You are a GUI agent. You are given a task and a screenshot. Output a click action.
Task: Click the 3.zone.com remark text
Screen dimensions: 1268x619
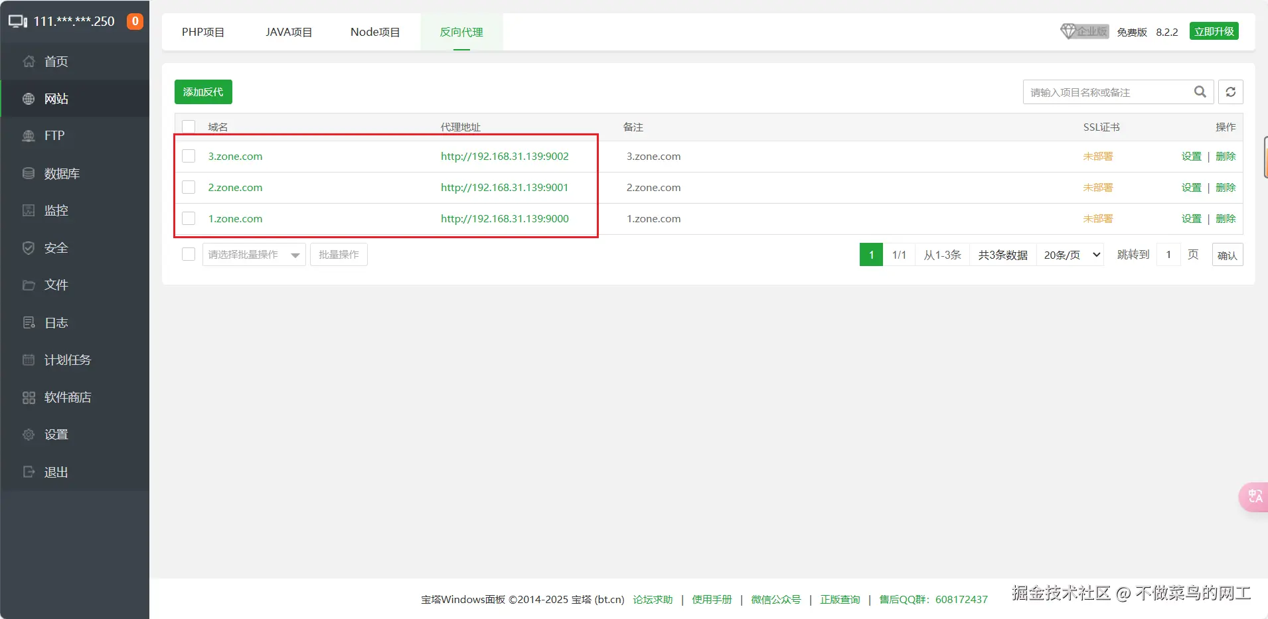(653, 157)
